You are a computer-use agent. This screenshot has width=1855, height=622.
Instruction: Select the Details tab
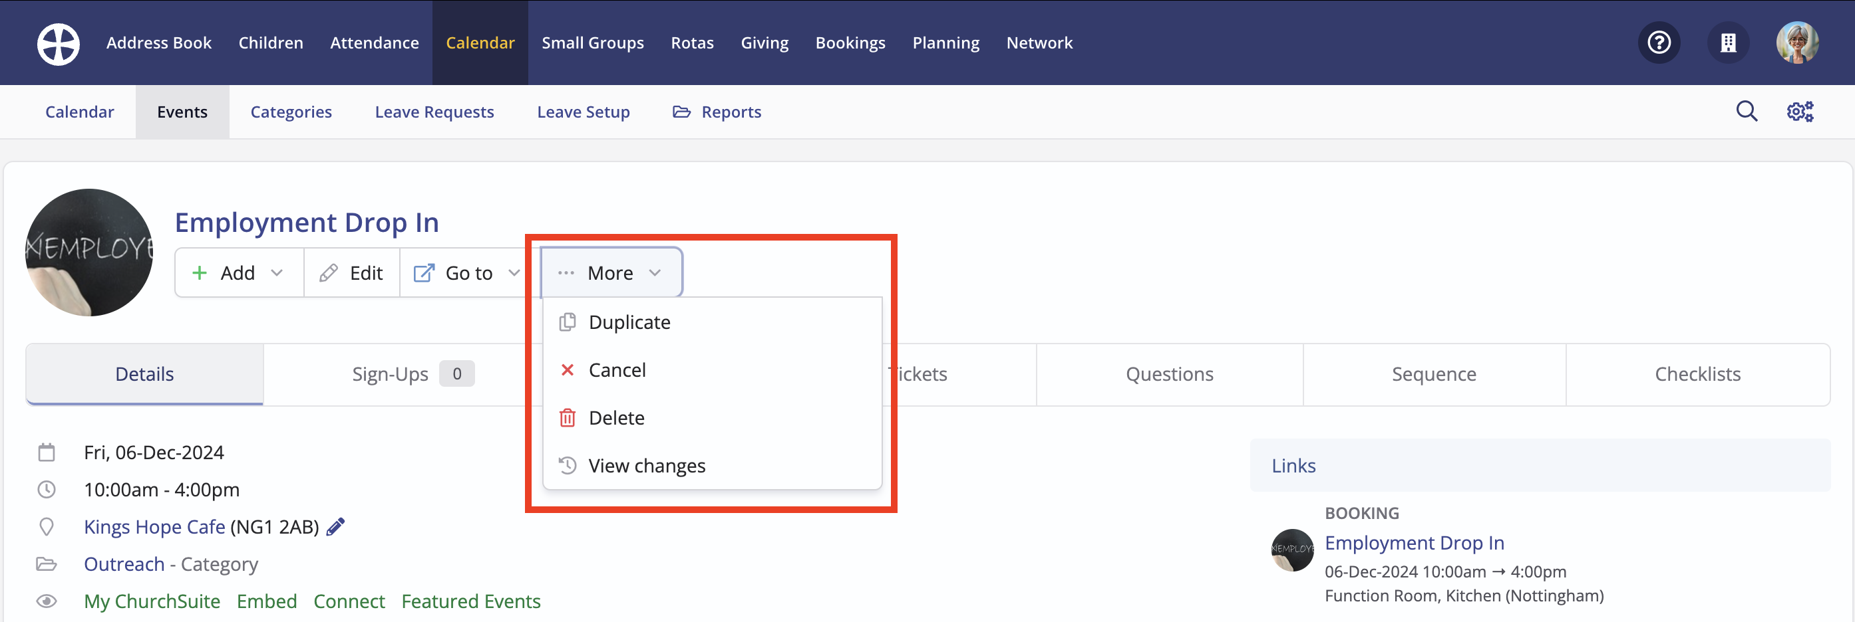coord(145,374)
